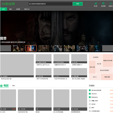Open the large featured gray placeholder card
The width and height of the screenshot is (113, 113).
(x=17, y=65)
